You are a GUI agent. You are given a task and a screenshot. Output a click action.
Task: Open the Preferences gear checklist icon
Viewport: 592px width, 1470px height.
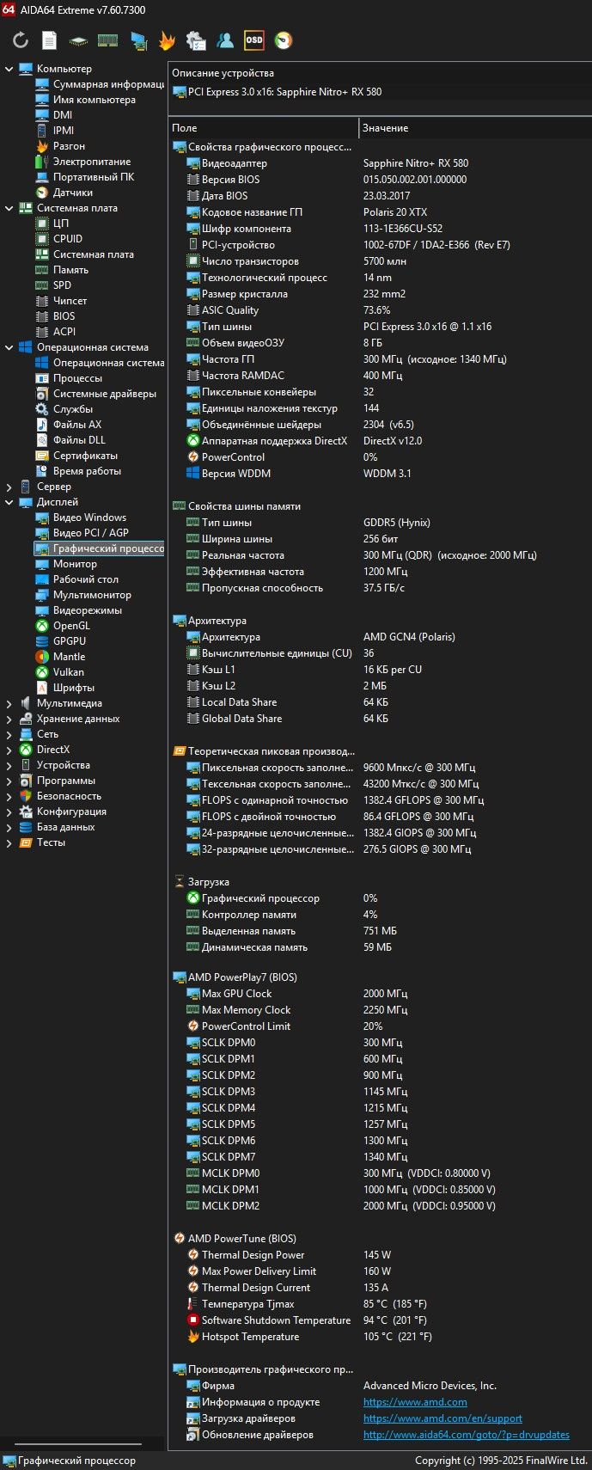pyautogui.click(x=196, y=40)
